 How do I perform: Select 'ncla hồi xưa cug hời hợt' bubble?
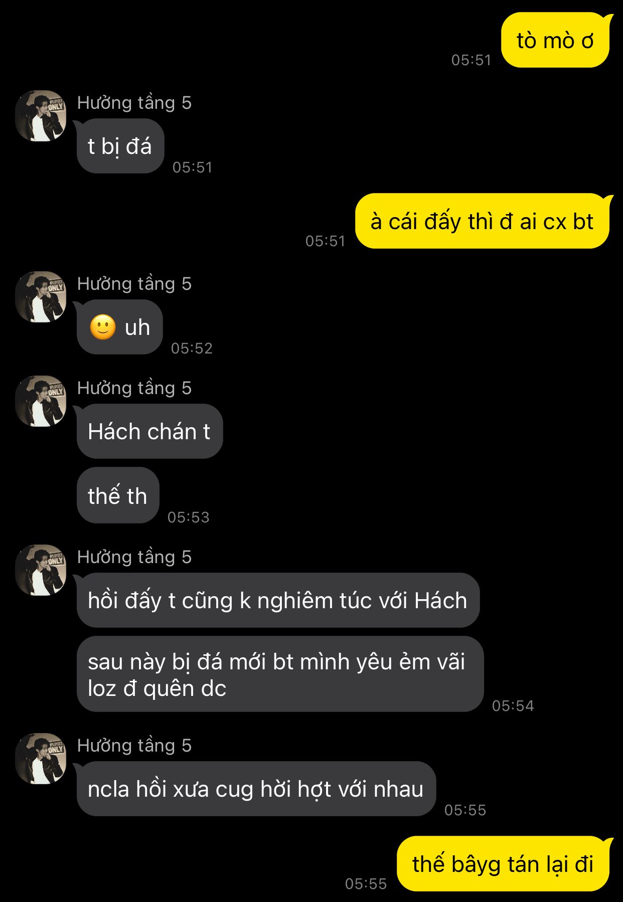point(256,789)
